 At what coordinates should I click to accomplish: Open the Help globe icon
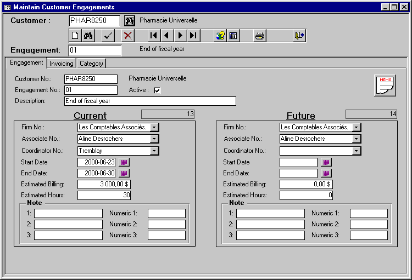pos(220,36)
